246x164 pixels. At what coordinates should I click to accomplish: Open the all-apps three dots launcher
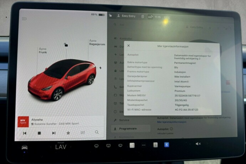pyautogui.click(x=144, y=145)
